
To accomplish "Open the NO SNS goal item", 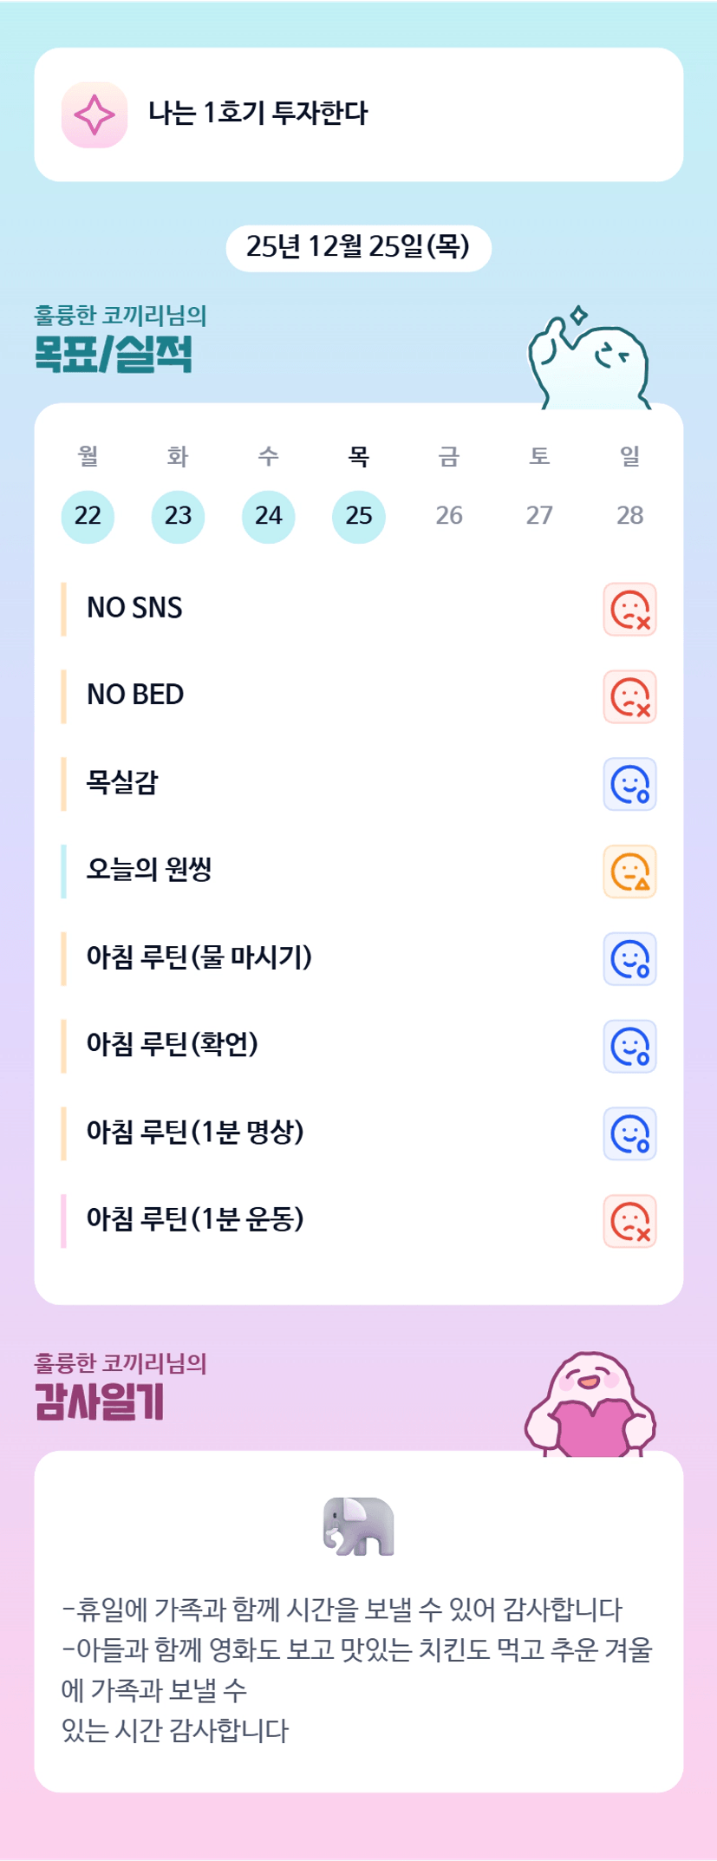I will [135, 609].
